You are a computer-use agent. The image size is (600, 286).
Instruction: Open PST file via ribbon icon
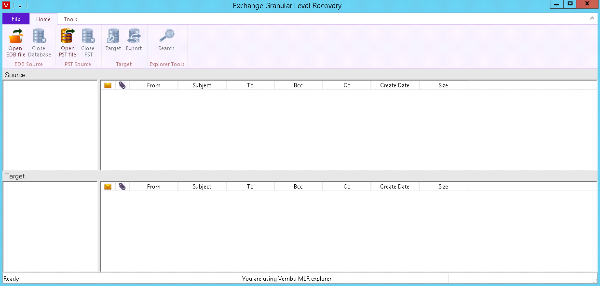(x=68, y=43)
